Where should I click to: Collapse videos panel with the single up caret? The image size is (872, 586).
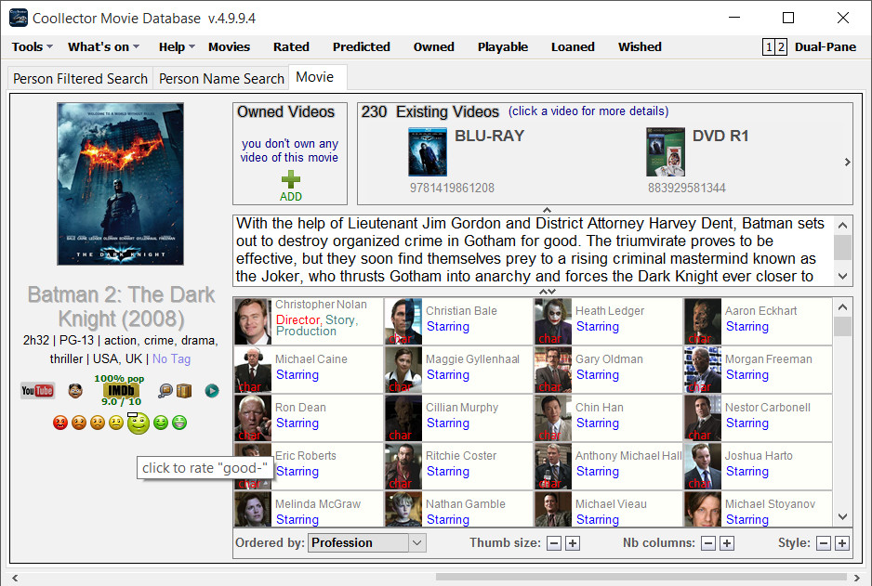(x=548, y=210)
